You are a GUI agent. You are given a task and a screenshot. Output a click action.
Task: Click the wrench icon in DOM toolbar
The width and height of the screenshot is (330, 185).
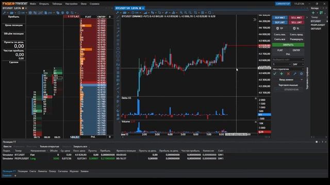point(5,13)
